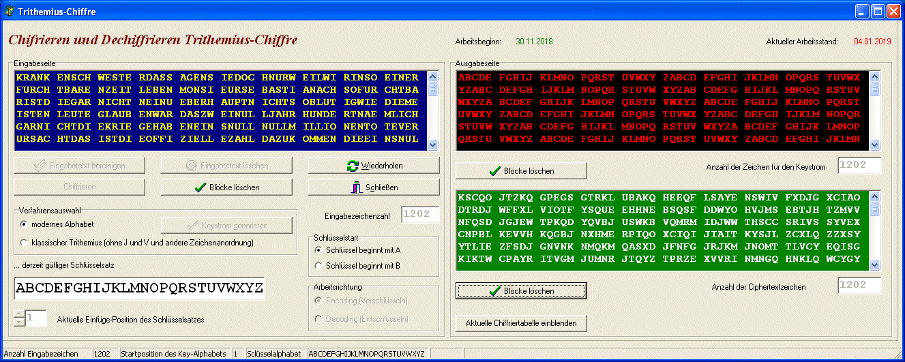Click the Eingabezeichenzahl field showing 1202
This screenshot has height=362, width=905.
(420, 215)
